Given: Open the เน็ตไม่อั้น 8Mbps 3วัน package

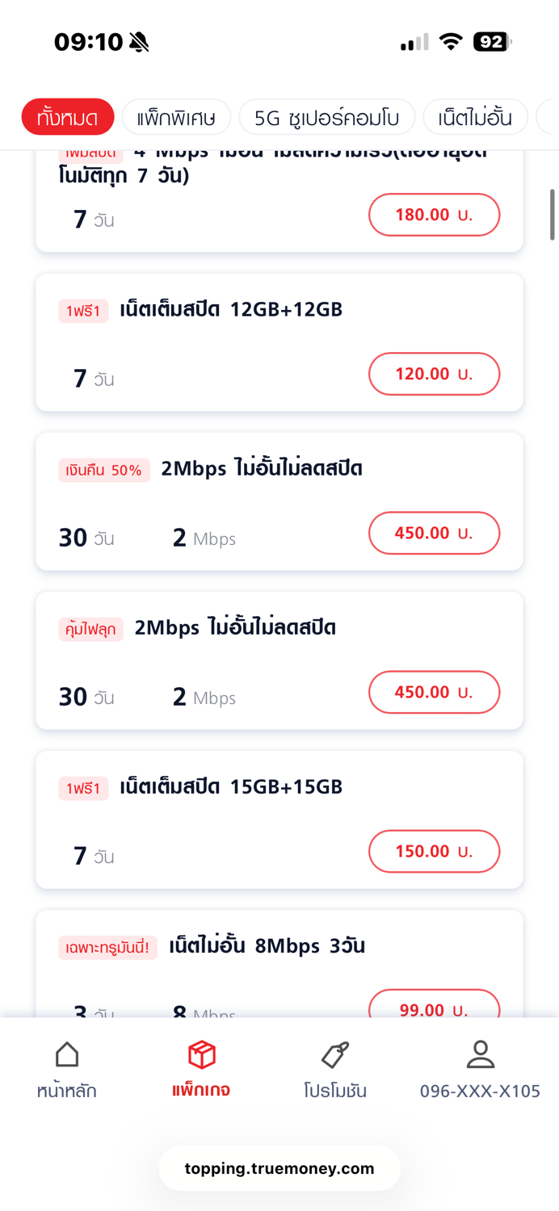Looking at the screenshot, I should click(x=267, y=945).
